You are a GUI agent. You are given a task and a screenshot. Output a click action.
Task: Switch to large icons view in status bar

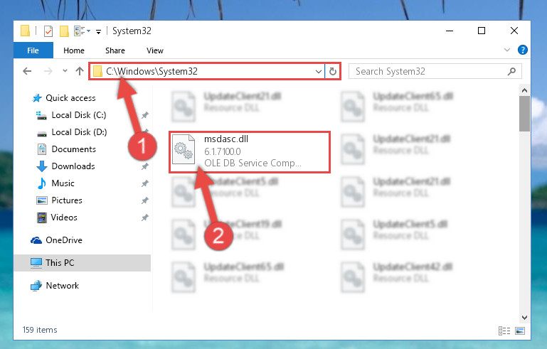click(520, 331)
